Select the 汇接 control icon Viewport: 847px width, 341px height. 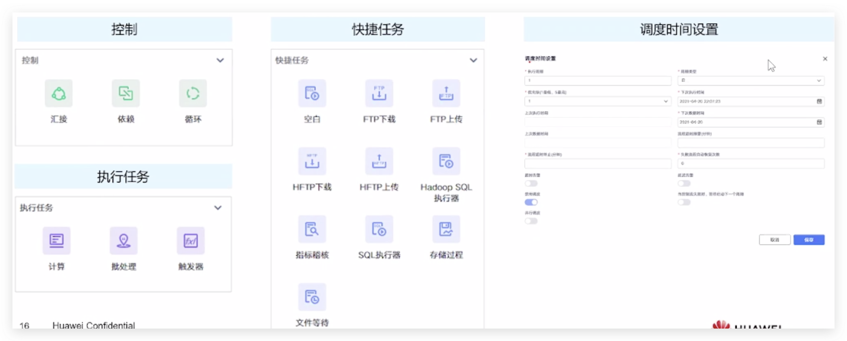click(x=58, y=93)
